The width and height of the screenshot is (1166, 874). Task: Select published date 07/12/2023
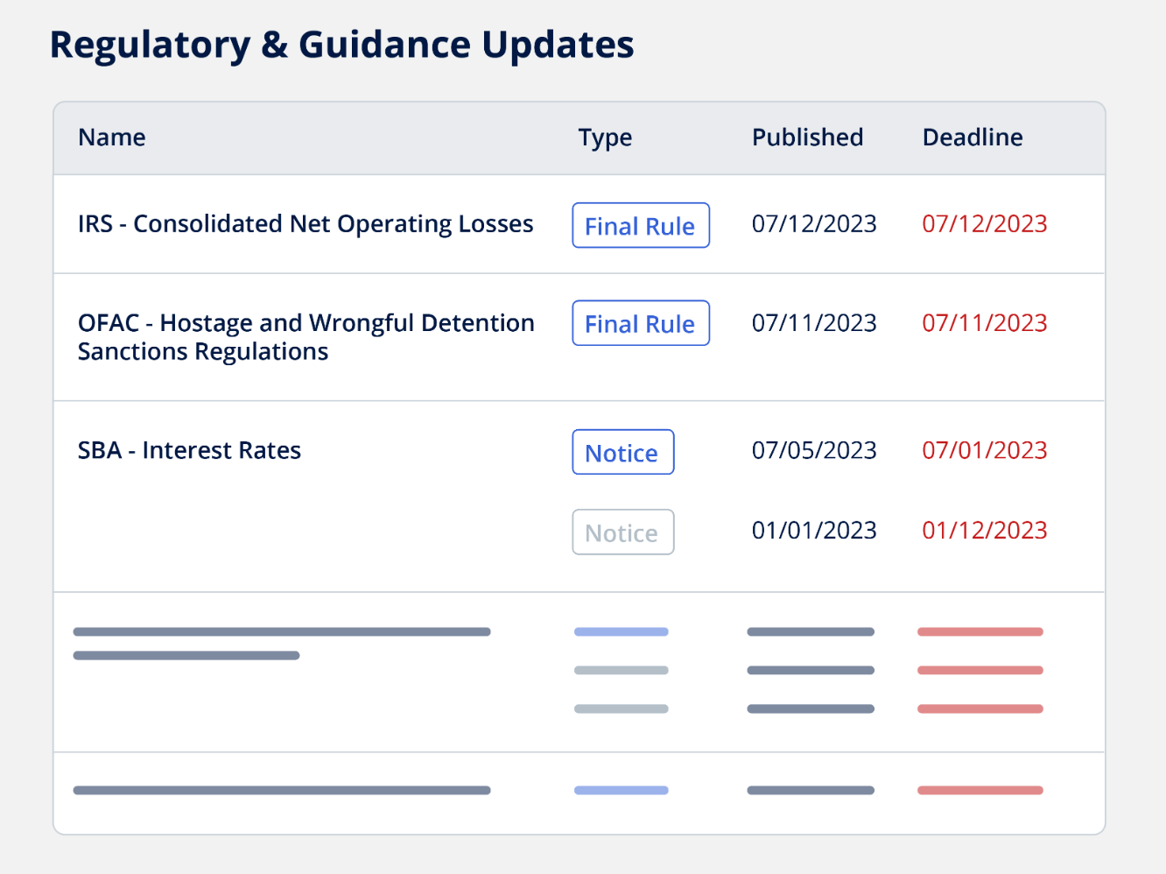814,224
